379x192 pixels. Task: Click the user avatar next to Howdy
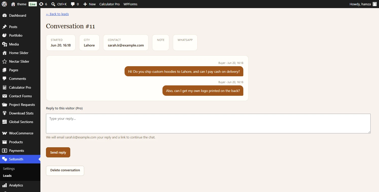click(x=375, y=4)
